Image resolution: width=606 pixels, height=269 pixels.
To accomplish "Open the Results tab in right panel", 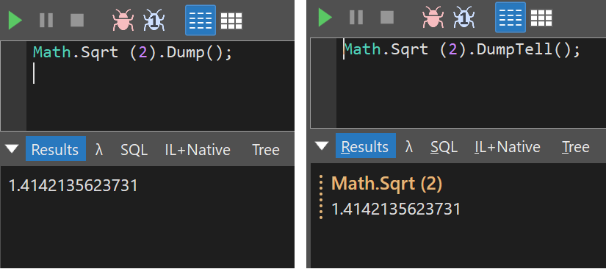I will [365, 146].
